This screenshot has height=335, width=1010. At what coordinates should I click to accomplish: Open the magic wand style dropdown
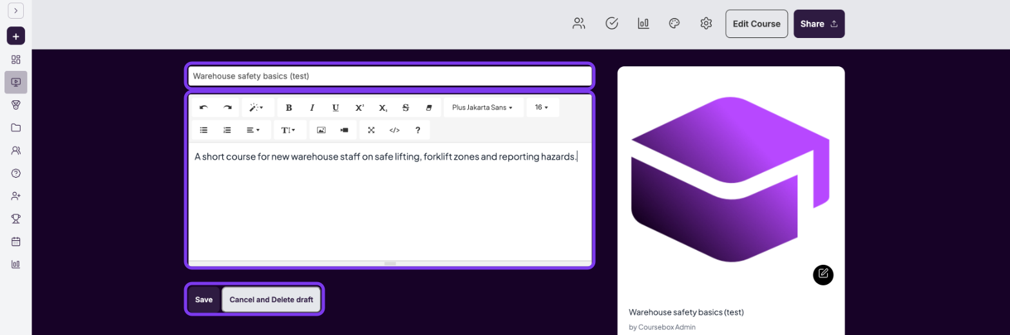[x=256, y=108]
